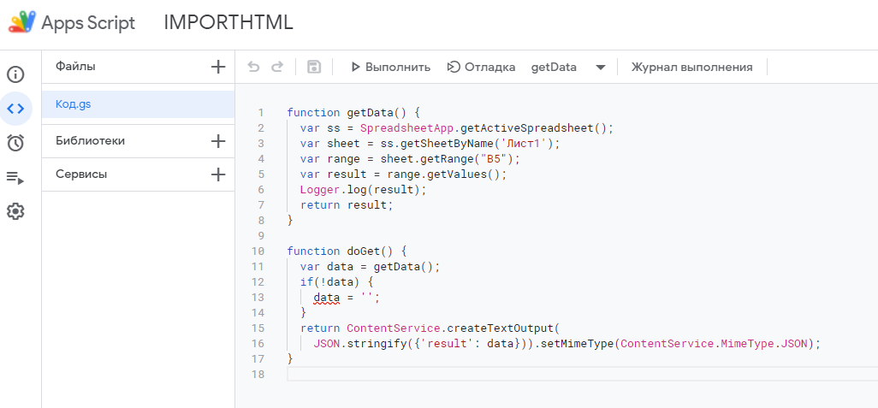This screenshot has width=878, height=408.
Task: Open the getData function dropdown
Action: pyautogui.click(x=568, y=68)
